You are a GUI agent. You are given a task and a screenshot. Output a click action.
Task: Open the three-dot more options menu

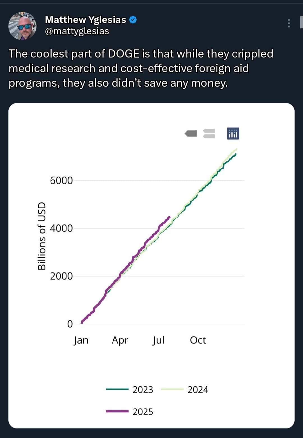tap(289, 23)
